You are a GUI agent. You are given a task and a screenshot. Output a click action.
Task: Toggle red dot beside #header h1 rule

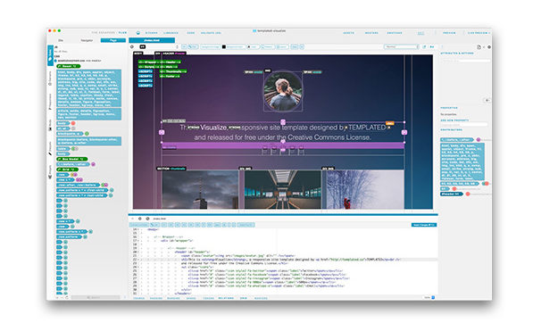pos(468,194)
